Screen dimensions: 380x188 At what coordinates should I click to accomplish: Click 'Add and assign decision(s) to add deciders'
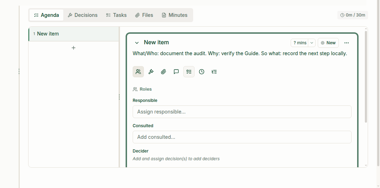[176, 159]
